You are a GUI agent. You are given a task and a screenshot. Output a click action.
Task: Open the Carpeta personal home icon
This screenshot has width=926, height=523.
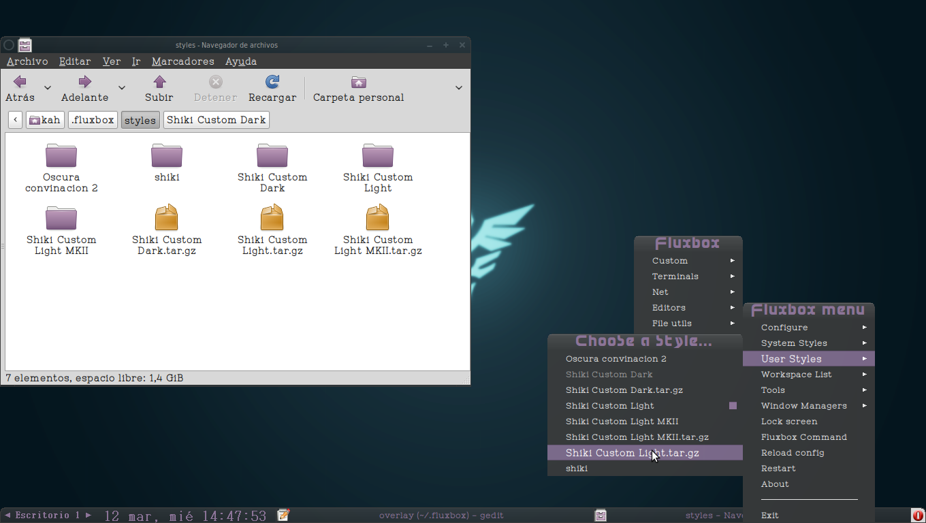(358, 82)
